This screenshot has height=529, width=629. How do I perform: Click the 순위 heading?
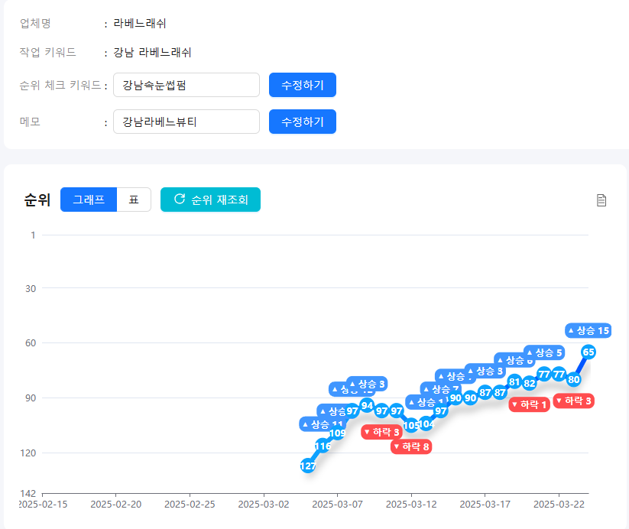click(37, 200)
